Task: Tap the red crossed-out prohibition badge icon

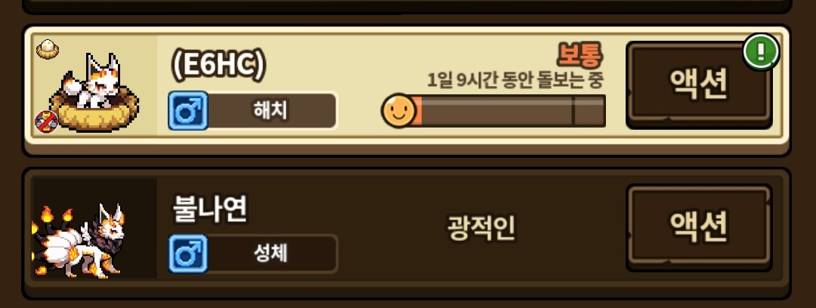Action: pyautogui.click(x=46, y=122)
